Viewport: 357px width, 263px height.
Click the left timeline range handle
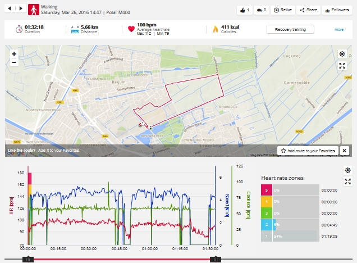[x=28, y=259]
